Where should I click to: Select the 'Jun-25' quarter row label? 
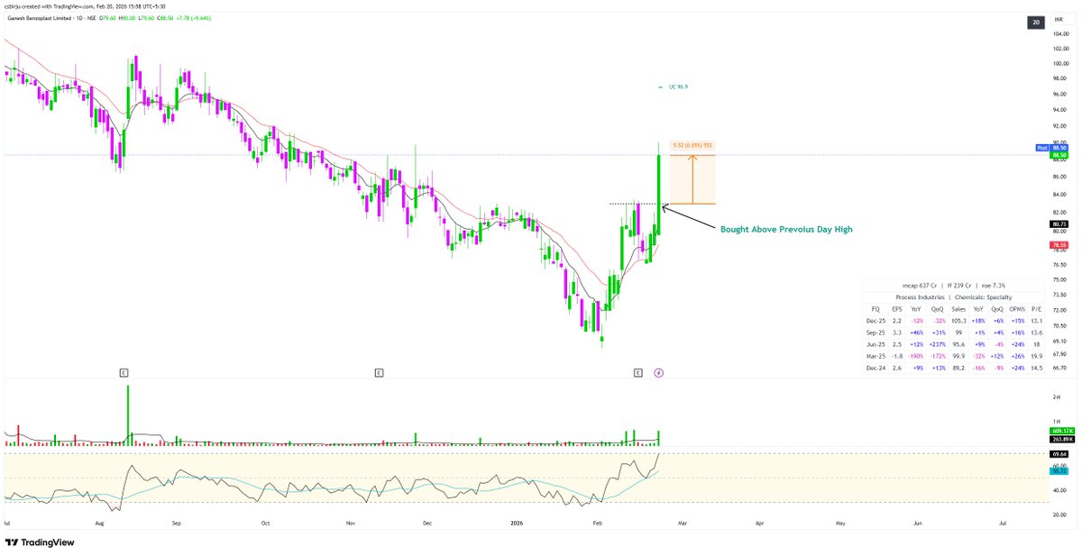pyautogui.click(x=876, y=342)
